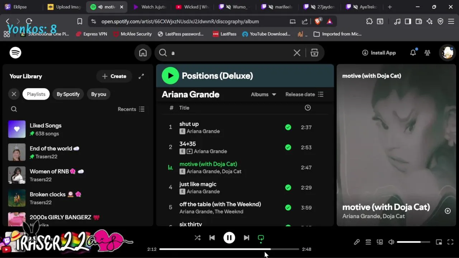Open the miniplayer icon
459x258 pixels.
click(x=439, y=242)
